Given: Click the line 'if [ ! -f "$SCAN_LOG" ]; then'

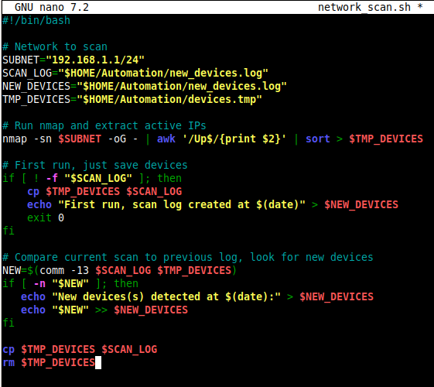Looking at the screenshot, I should 92,178.
